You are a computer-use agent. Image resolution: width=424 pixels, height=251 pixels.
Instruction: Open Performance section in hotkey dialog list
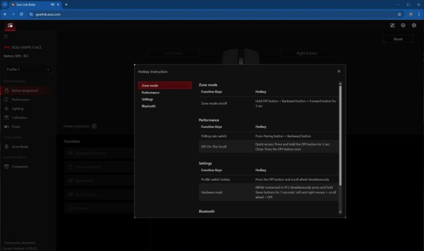click(150, 93)
